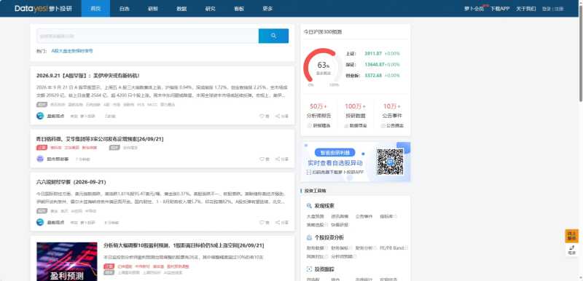The height and width of the screenshot is (281, 583).
Task: Open the 研报 navigation tab
Action: pyautogui.click(x=153, y=9)
